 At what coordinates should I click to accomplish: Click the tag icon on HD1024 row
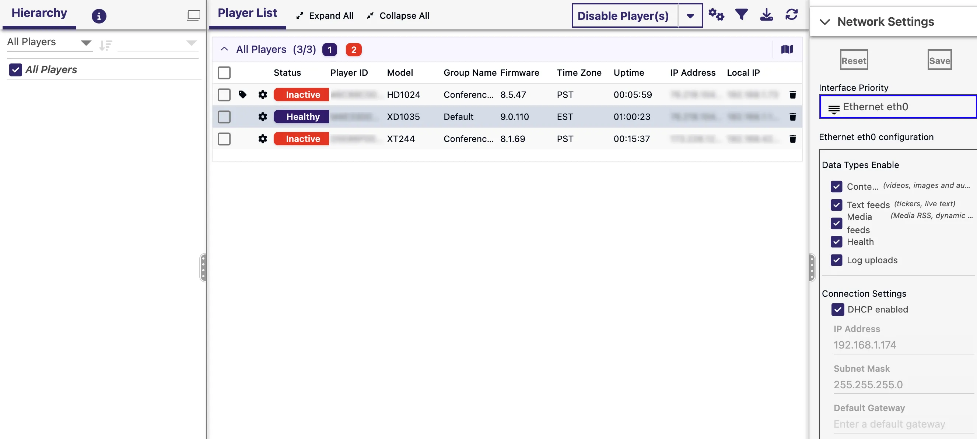[x=242, y=94]
